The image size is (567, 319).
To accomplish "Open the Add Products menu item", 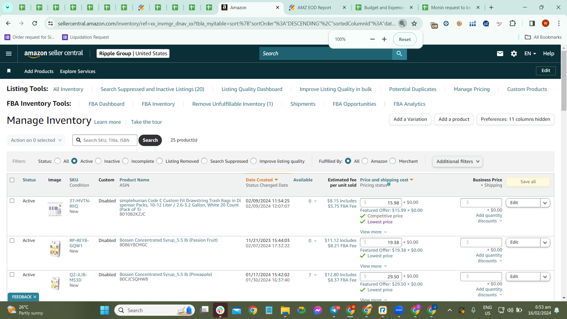I will (x=39, y=71).
